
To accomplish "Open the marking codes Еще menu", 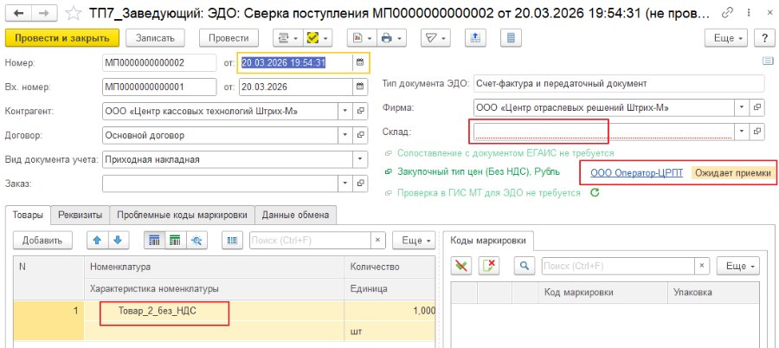I will (x=738, y=266).
